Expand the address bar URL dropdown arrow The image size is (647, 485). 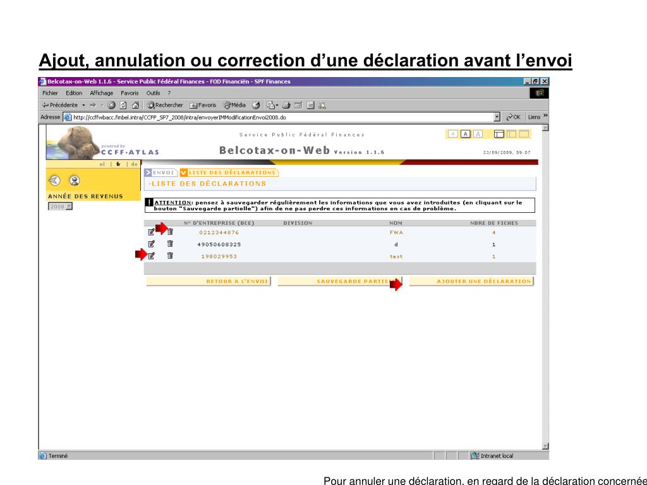497,117
